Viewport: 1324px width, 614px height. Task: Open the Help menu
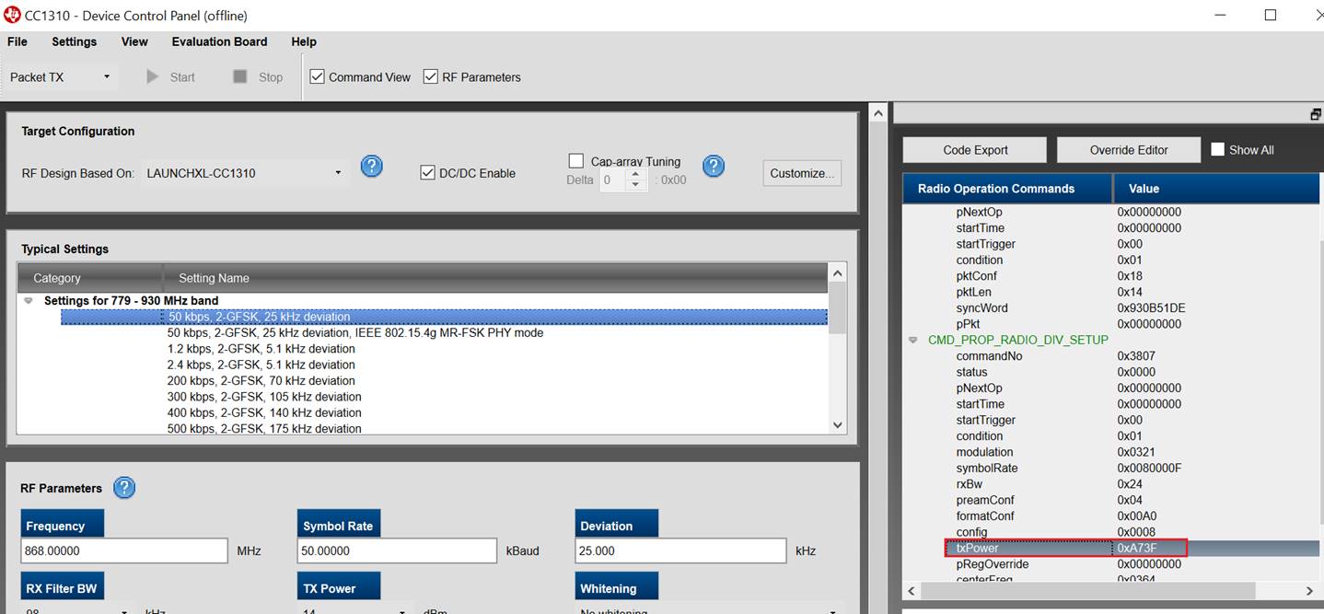click(x=304, y=41)
